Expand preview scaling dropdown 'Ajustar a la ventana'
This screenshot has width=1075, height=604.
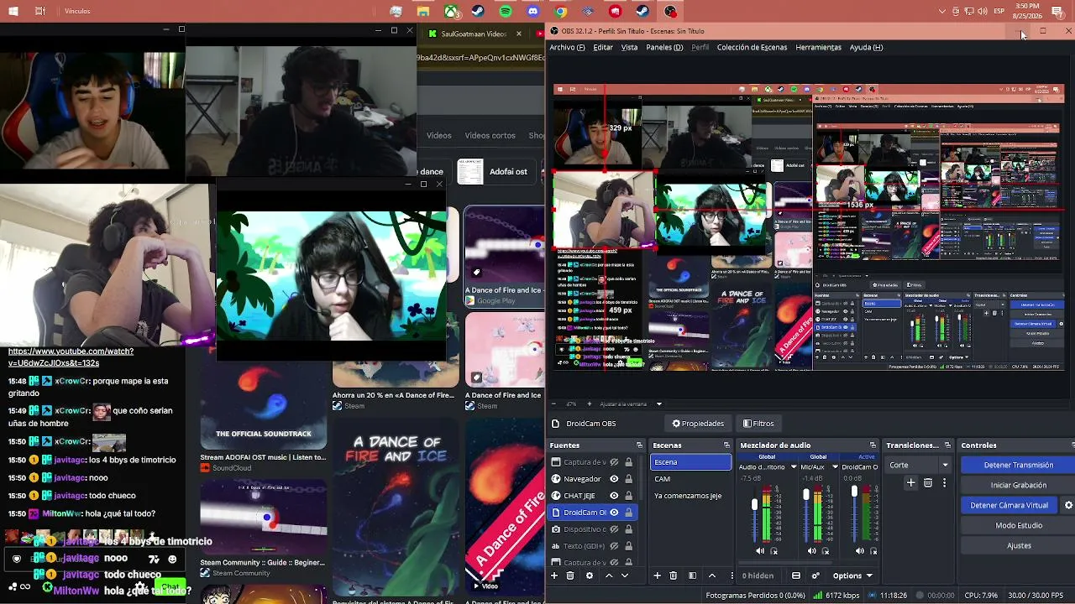[659, 404]
